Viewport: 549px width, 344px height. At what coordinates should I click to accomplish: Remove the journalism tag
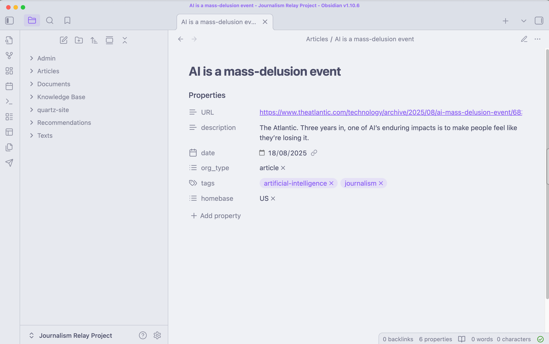coord(381,183)
